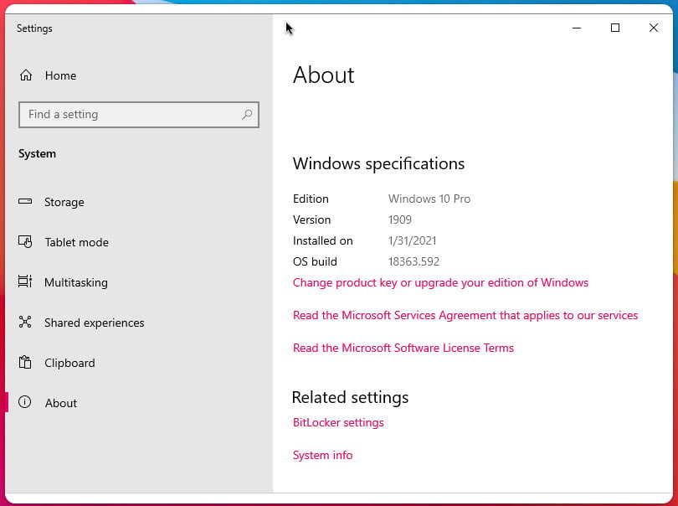
Task: Open Clipboard settings label
Action: pyautogui.click(x=69, y=363)
